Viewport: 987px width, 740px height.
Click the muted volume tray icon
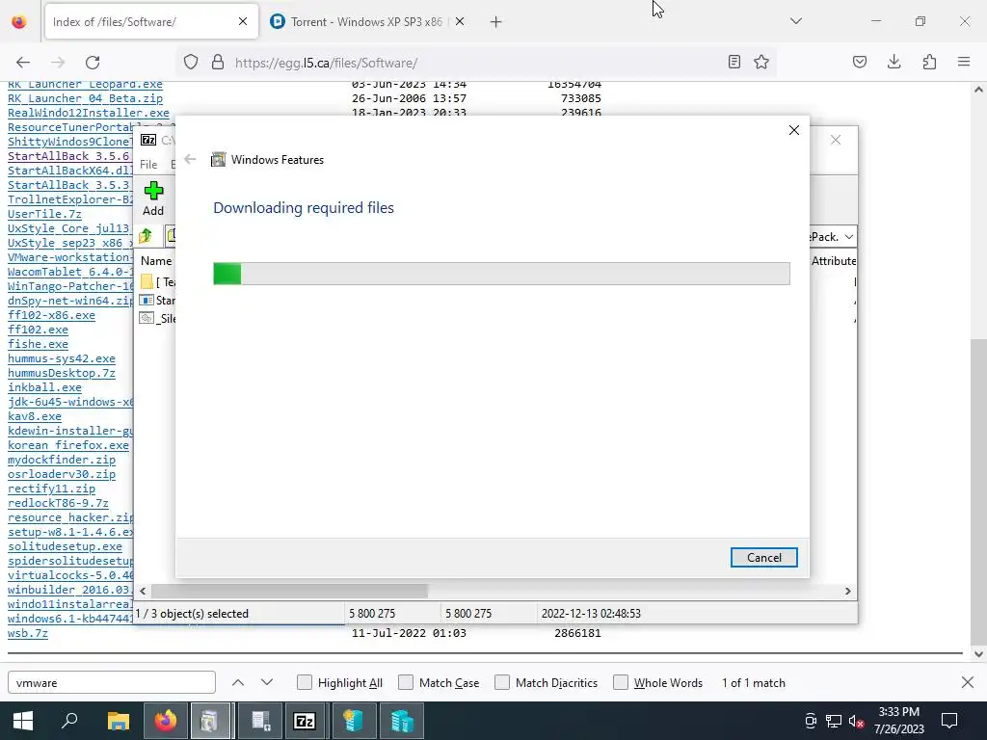click(x=856, y=721)
